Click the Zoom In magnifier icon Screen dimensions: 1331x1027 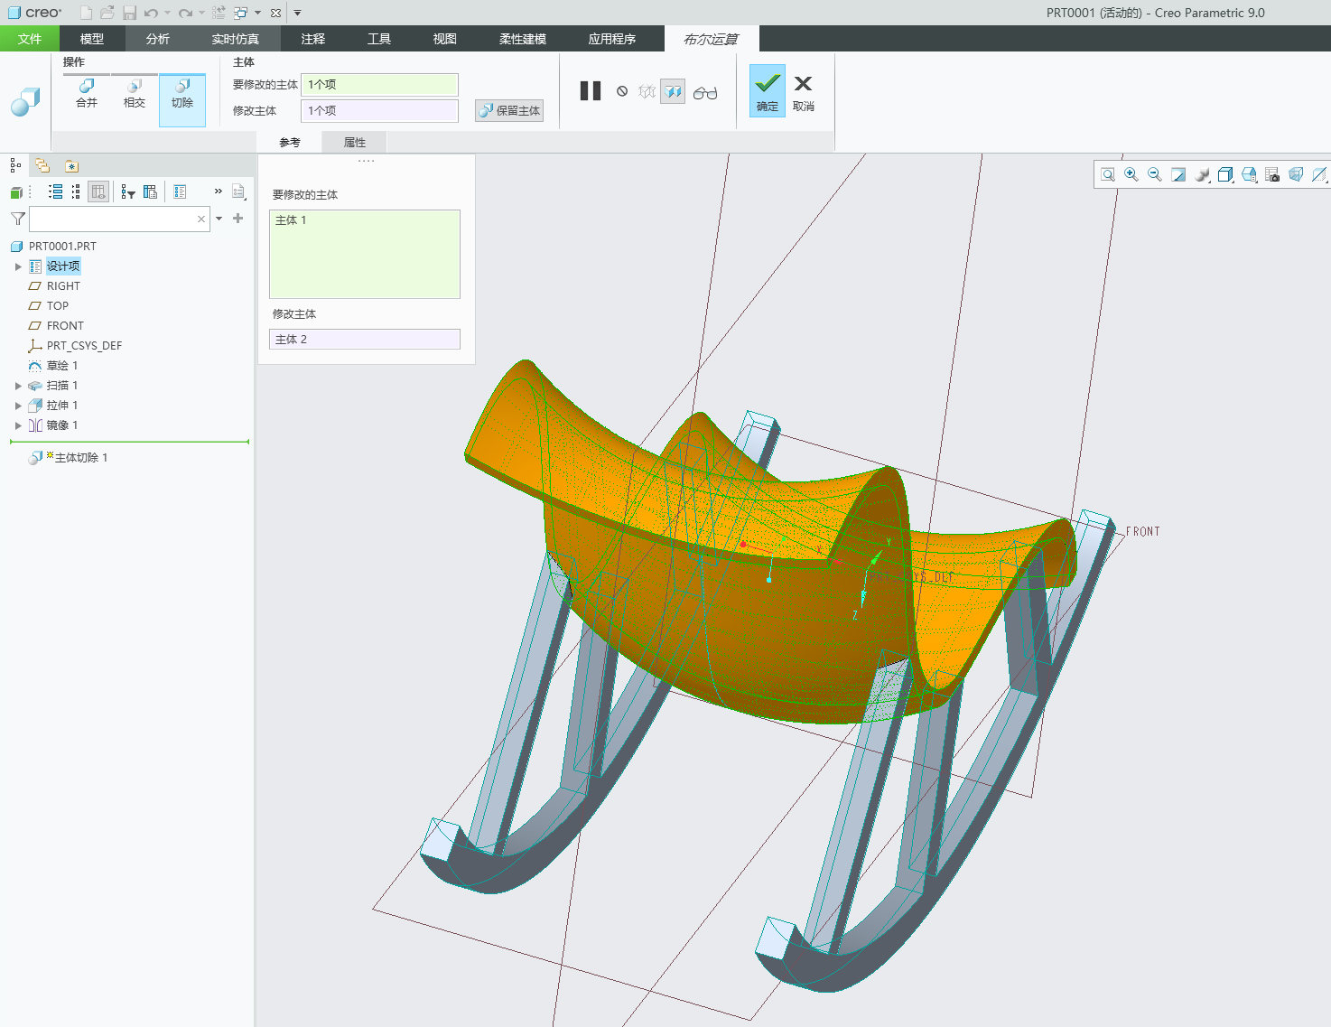click(1131, 174)
